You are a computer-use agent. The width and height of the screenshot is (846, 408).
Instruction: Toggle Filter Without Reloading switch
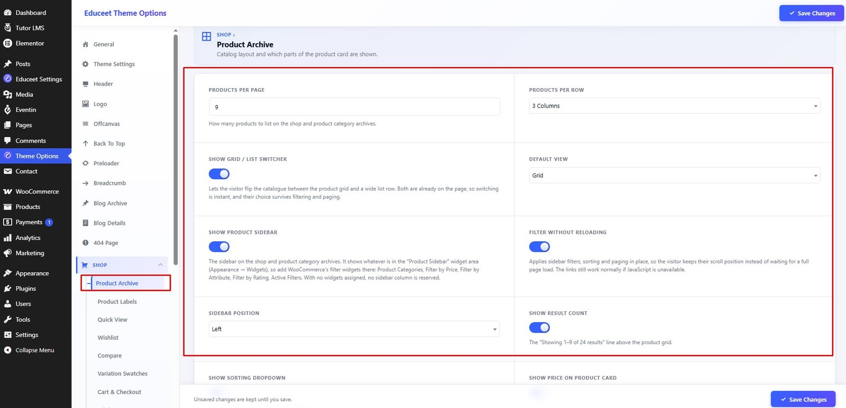coord(539,246)
